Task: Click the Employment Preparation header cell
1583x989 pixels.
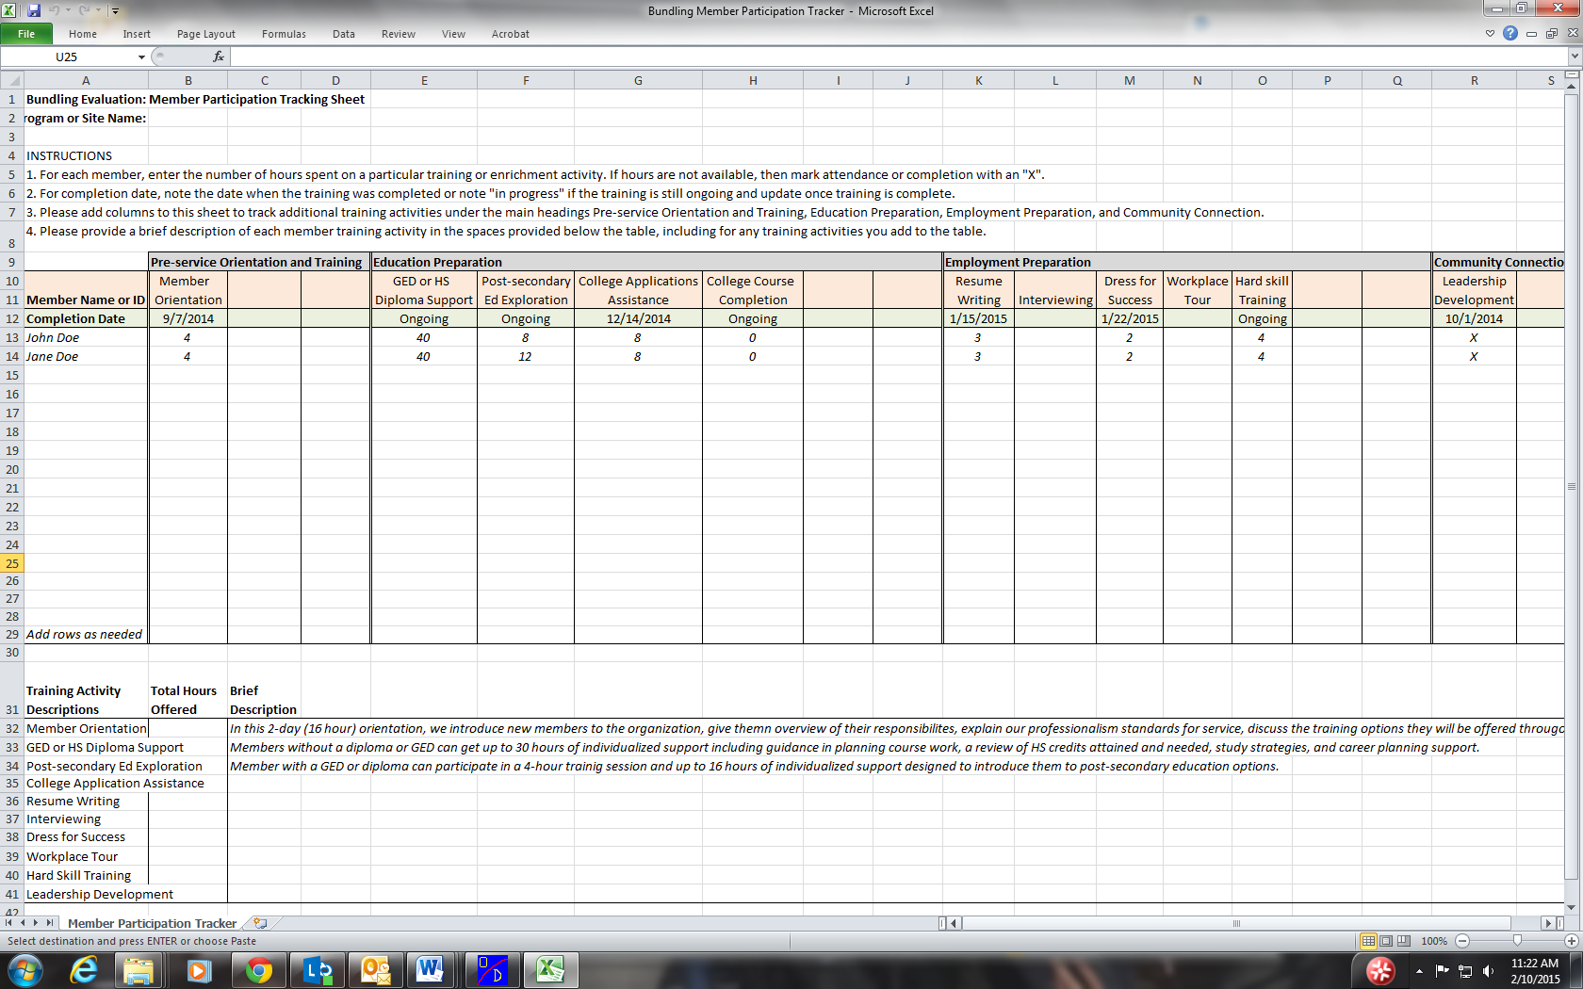Action: (x=1187, y=262)
